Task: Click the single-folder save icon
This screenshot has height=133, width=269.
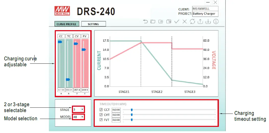Action: [161, 21]
